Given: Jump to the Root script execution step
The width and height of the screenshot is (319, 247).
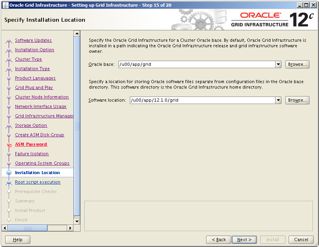Looking at the screenshot, I should coord(38,182).
